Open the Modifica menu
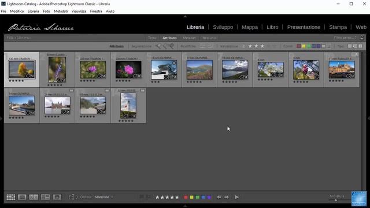The width and height of the screenshot is (370, 208). [x=17, y=11]
